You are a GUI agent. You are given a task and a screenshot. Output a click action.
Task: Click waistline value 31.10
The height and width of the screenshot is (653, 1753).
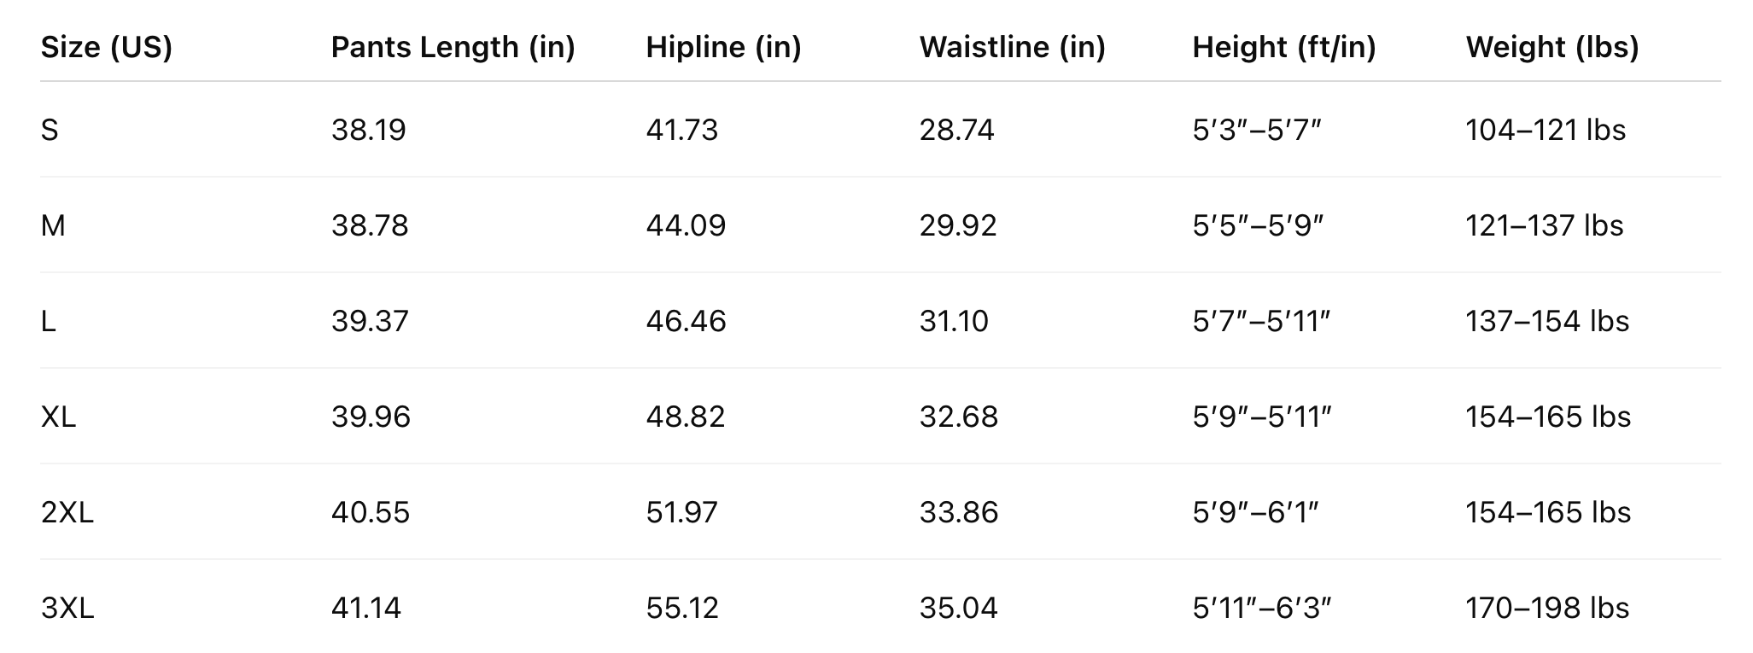click(x=954, y=321)
